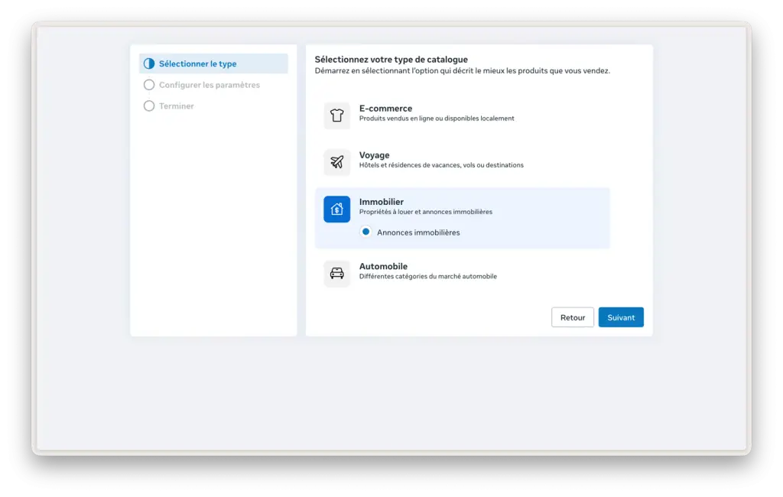The image size is (783, 497).
Task: Click the circle icon next to Terminer
Action: (x=149, y=106)
